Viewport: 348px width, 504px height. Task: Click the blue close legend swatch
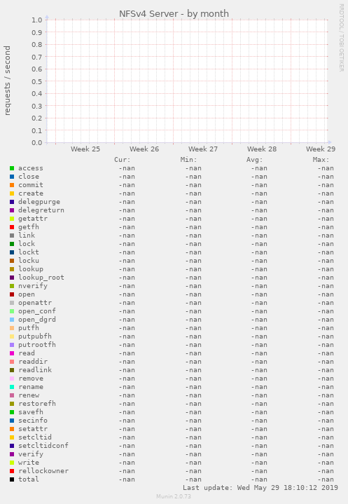[12, 177]
